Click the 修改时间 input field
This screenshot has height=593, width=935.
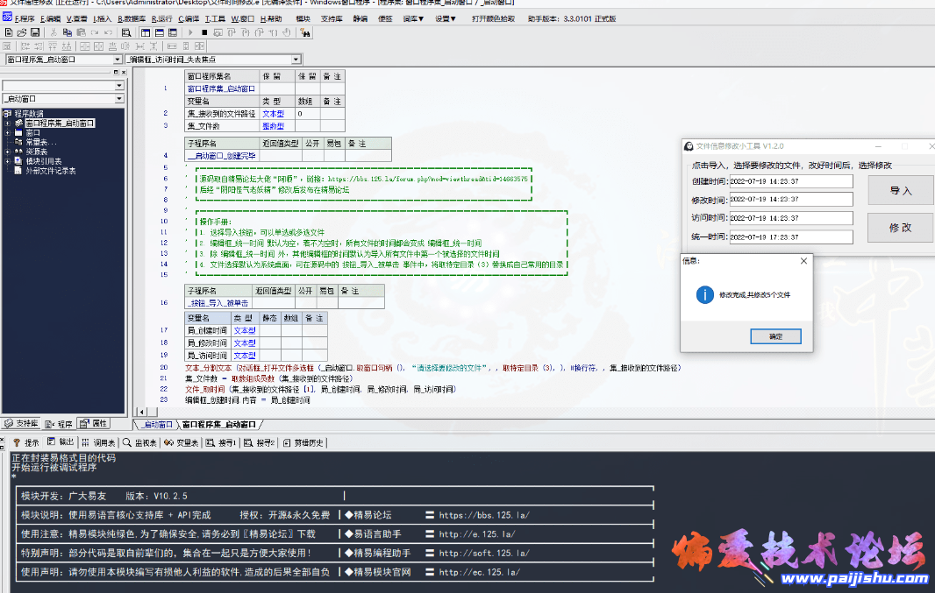[x=790, y=199]
